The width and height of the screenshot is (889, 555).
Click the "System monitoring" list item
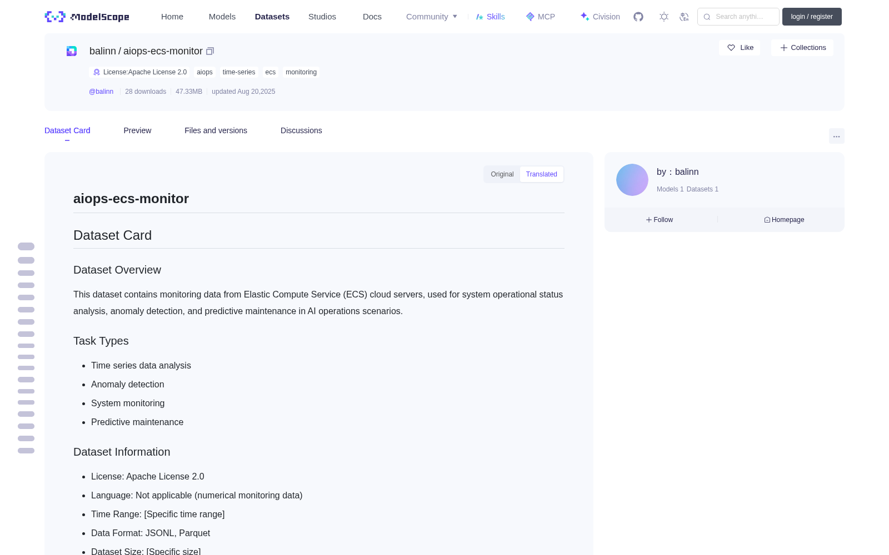(x=128, y=403)
